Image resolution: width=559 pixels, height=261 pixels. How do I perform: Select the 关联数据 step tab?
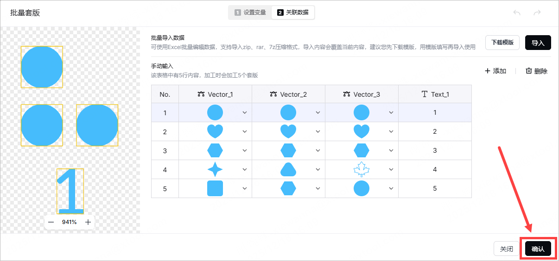click(x=293, y=13)
